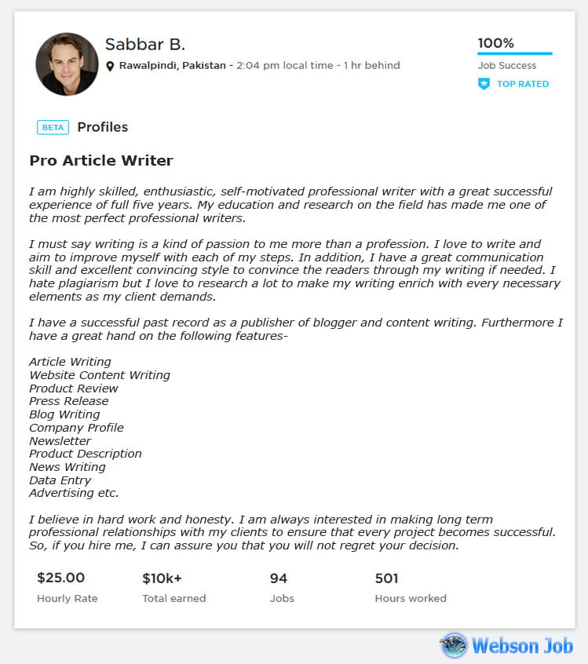This screenshot has height=664, width=588.
Task: Click the 94 Jobs count
Action: pyautogui.click(x=279, y=578)
